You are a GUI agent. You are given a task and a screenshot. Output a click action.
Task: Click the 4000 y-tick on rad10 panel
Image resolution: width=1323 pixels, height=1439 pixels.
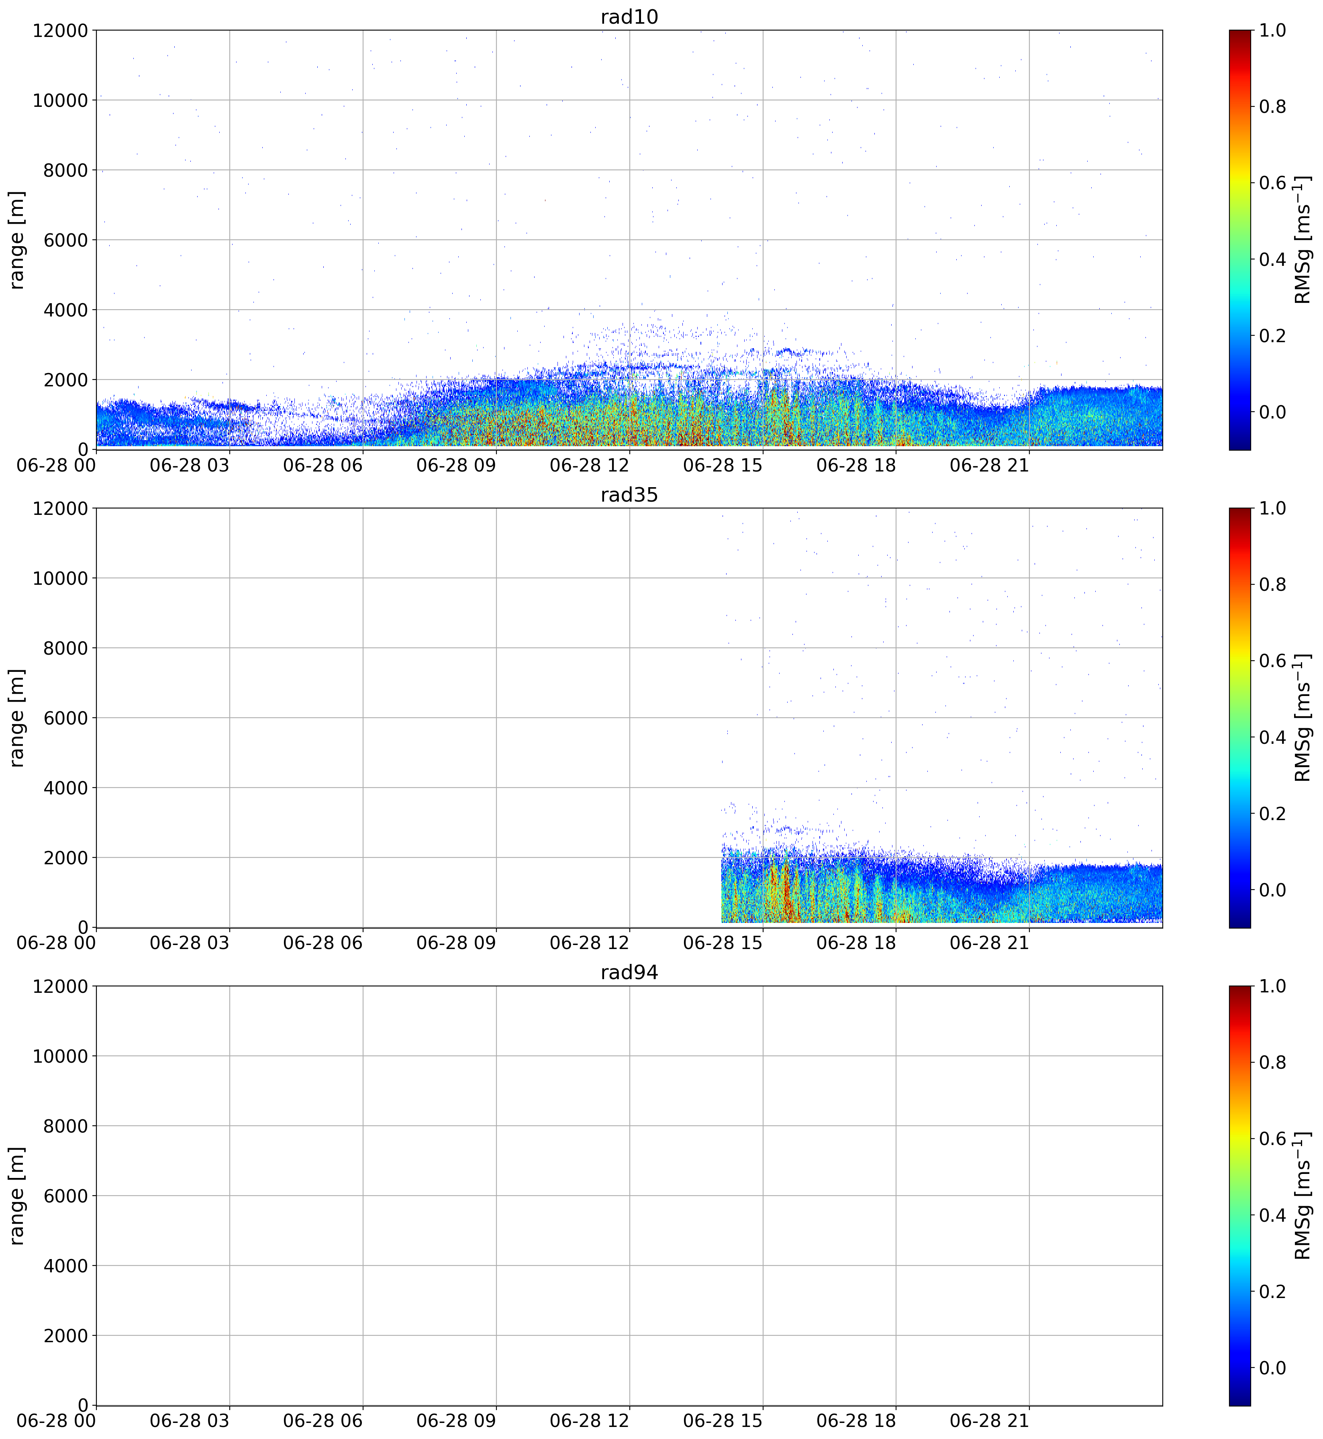coord(65,310)
